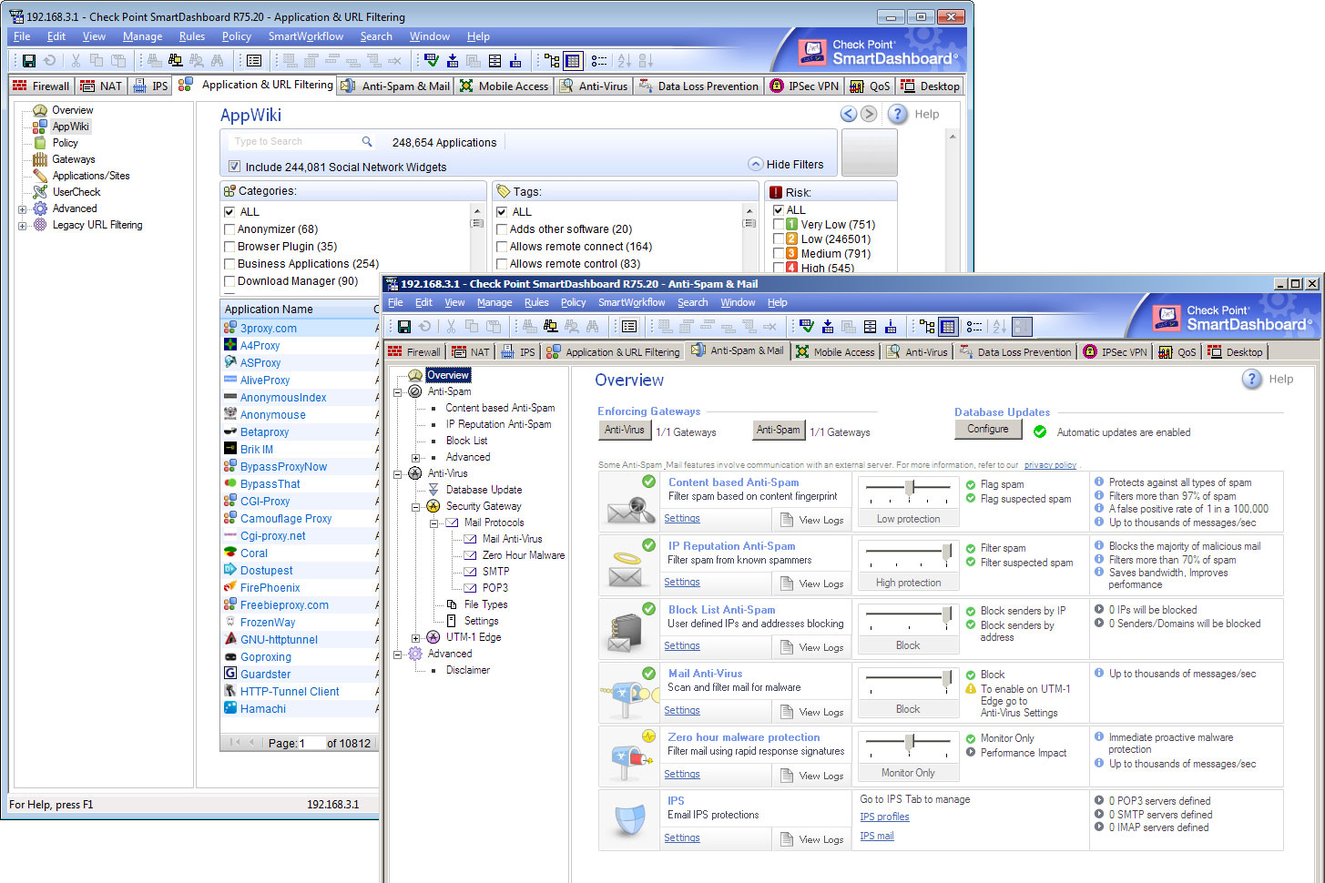Open Settings link for IP Reputation Anti-Spam
This screenshot has width=1325, height=883.
click(681, 582)
